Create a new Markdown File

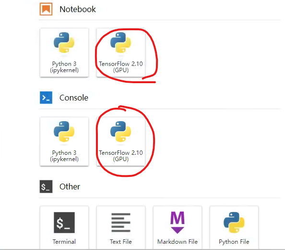pyautogui.click(x=178, y=227)
